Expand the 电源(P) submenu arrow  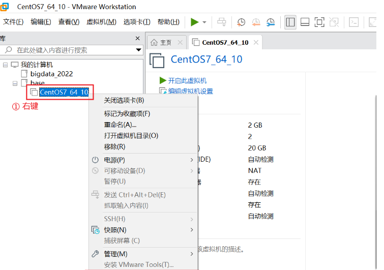[x=192, y=160]
